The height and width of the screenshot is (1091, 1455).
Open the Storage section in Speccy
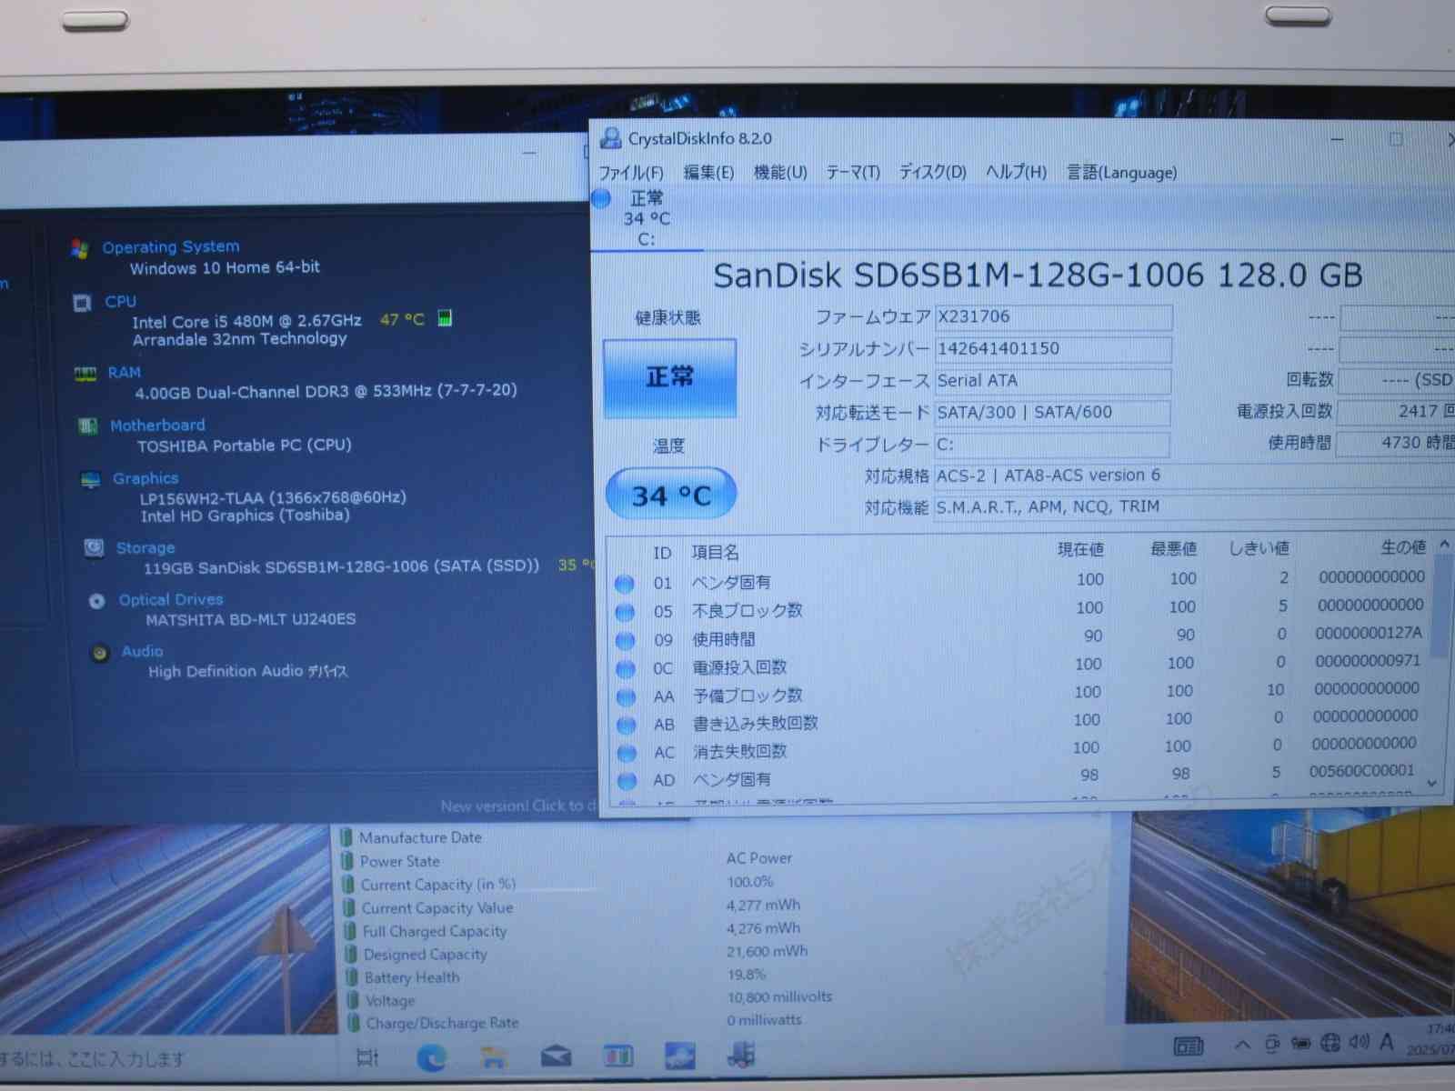pos(145,548)
